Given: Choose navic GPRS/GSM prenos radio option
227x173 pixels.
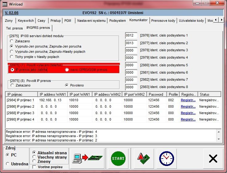Looking at the screenshot, I should (x=67, y=70).
